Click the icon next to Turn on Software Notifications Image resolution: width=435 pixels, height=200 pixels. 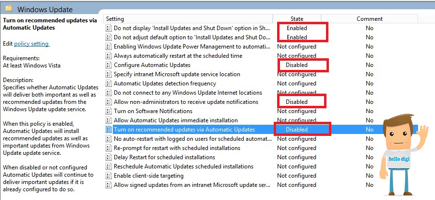click(109, 111)
